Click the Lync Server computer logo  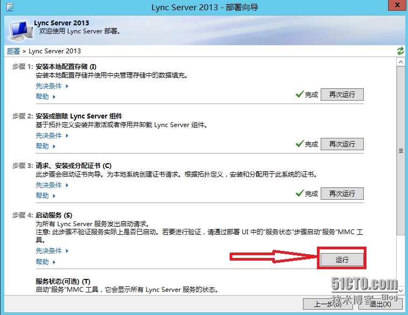pyautogui.click(x=20, y=31)
